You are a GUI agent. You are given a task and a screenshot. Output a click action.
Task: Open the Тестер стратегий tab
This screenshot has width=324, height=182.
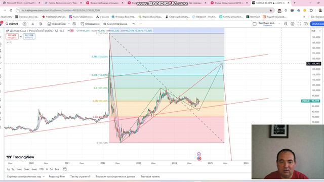click(x=80, y=176)
